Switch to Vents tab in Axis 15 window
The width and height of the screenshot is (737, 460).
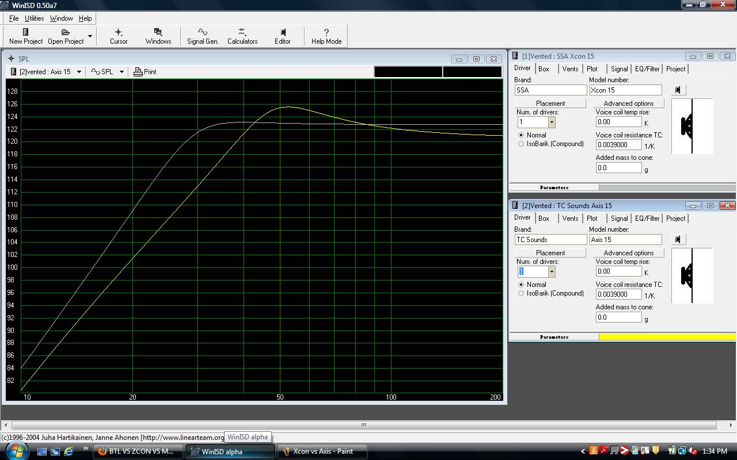(x=570, y=218)
